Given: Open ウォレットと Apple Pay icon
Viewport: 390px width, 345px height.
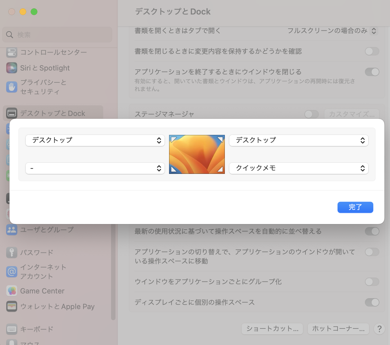Looking at the screenshot, I should pos(11,306).
